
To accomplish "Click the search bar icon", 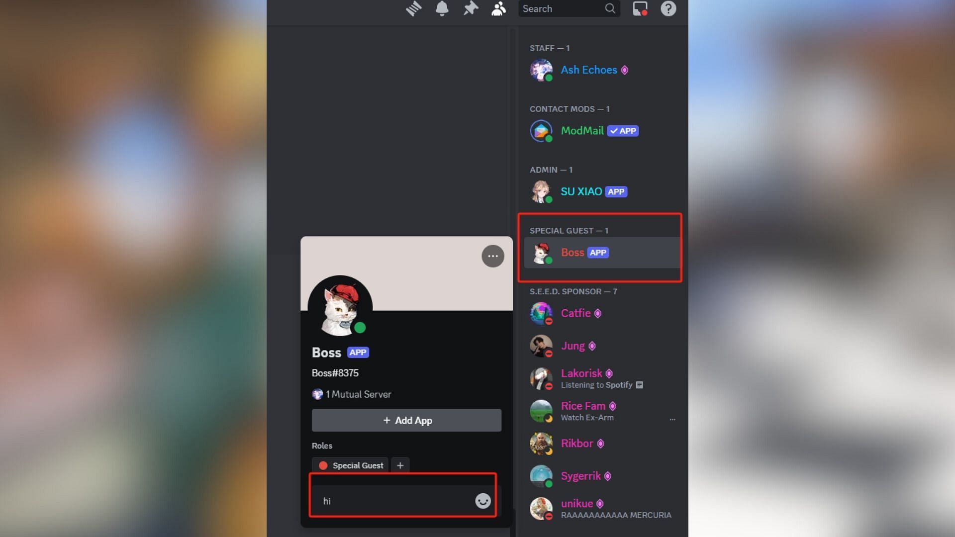I will [x=609, y=8].
